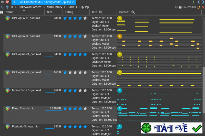Image resolution: width=205 pixels, height=136 pixels.
Task: Close the HipHop path tab
Action: coord(73,2)
